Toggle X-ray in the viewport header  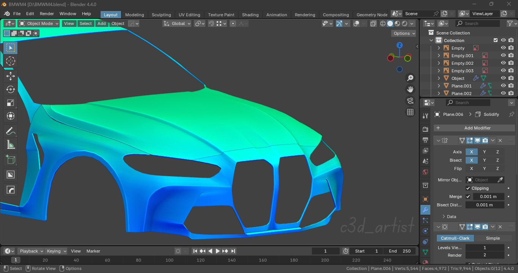click(373, 23)
